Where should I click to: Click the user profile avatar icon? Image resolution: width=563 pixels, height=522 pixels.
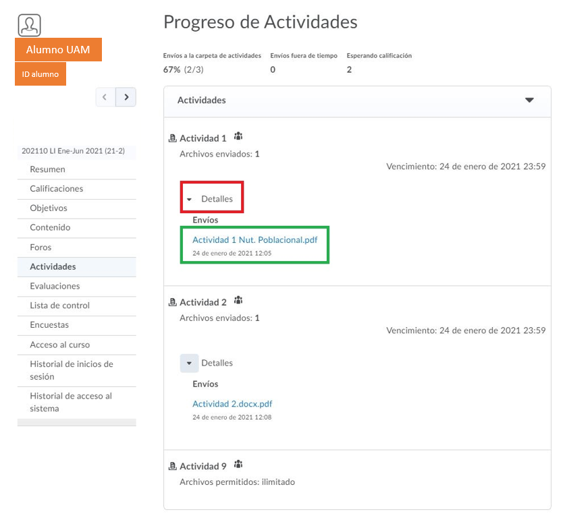[x=29, y=25]
